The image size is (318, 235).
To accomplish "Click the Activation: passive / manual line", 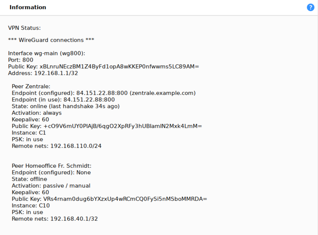I will [51, 185].
